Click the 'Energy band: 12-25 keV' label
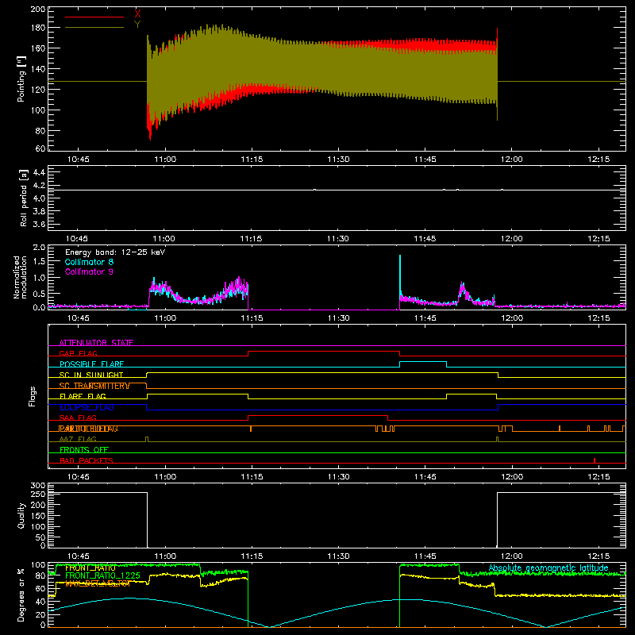This screenshot has height=635, width=635. tap(115, 252)
